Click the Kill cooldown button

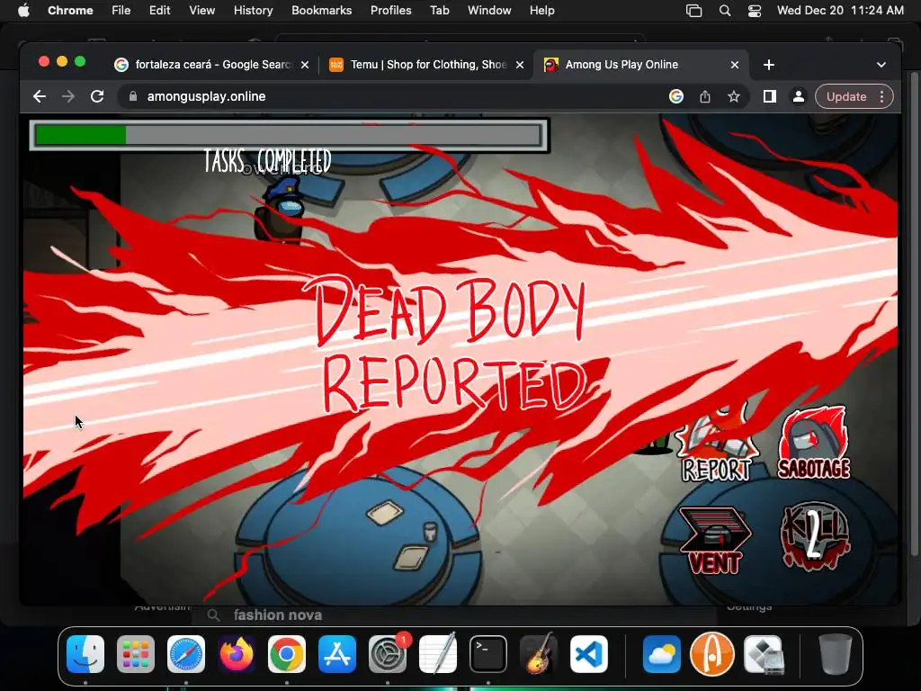point(815,536)
